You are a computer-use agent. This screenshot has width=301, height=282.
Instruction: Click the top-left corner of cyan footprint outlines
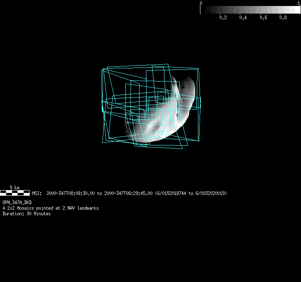[103, 70]
